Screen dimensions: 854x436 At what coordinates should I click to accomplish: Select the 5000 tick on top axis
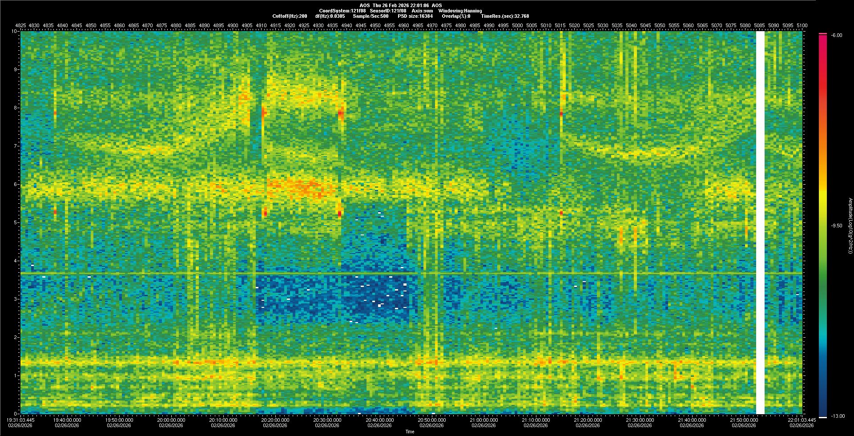point(517,25)
